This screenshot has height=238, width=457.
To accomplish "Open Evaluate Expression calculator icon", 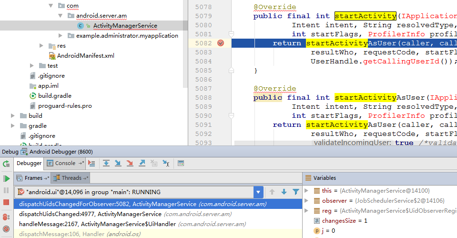I will pyautogui.click(x=181, y=163).
